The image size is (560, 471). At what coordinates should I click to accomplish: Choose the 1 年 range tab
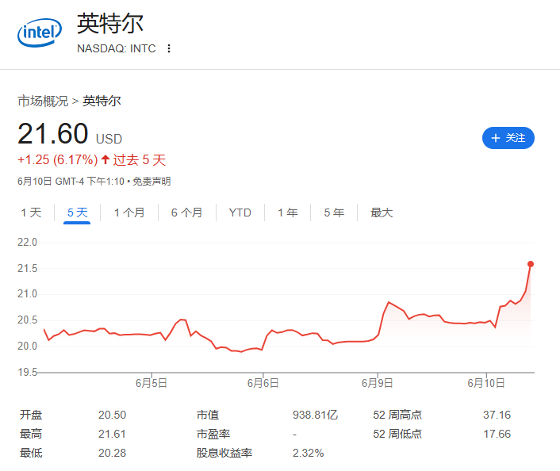(x=288, y=213)
